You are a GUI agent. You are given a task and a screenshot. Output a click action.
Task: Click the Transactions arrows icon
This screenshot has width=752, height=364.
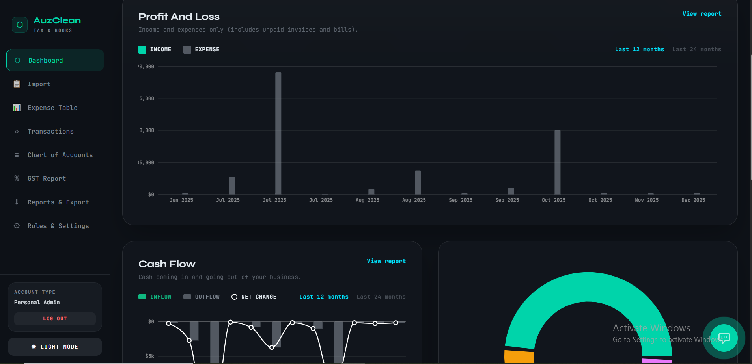pos(17,132)
